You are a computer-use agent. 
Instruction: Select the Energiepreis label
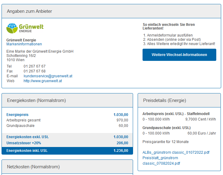tap(17, 115)
